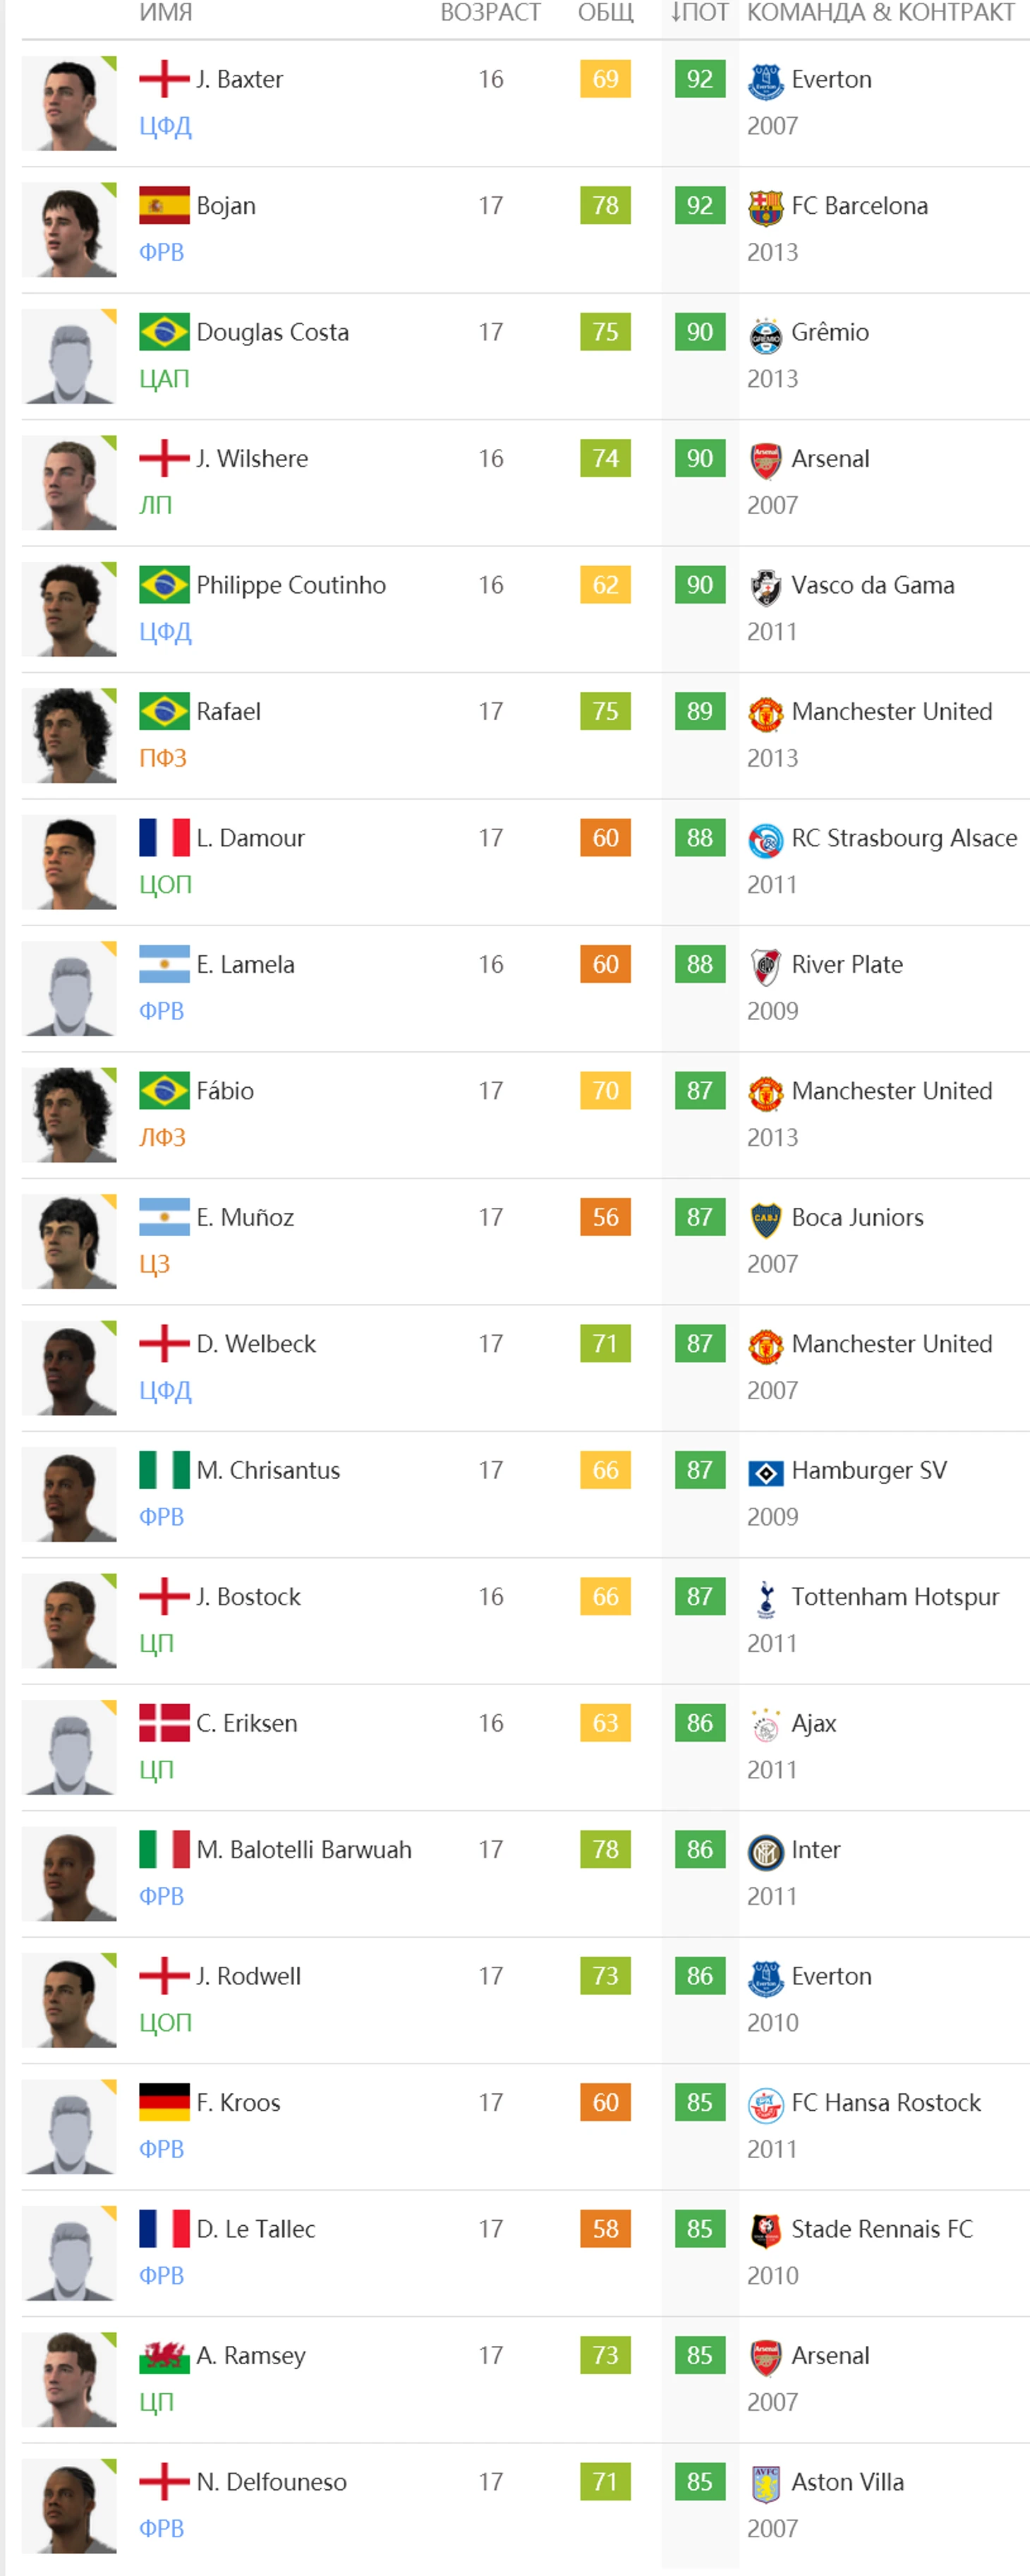The height and width of the screenshot is (2576, 1030).
Task: Click the Vasco da Gama crest
Action: 765,587
